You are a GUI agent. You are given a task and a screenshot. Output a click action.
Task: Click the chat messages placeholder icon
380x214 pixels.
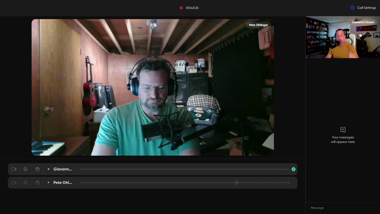[x=343, y=130]
